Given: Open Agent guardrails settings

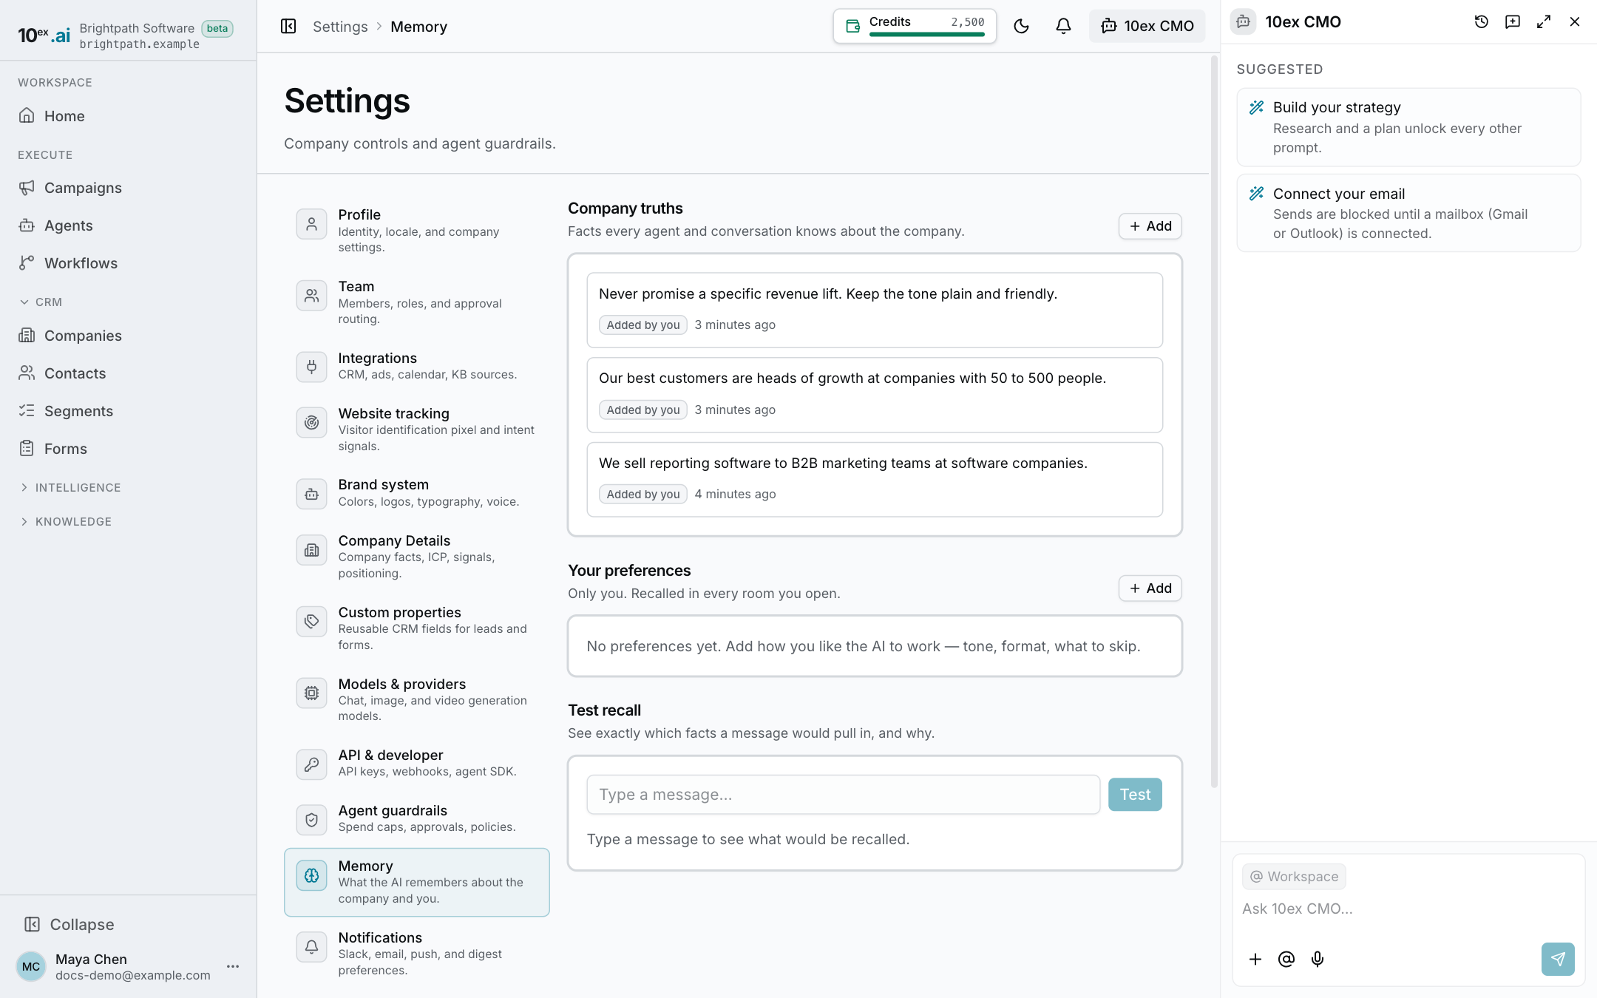Looking at the screenshot, I should pyautogui.click(x=416, y=818).
